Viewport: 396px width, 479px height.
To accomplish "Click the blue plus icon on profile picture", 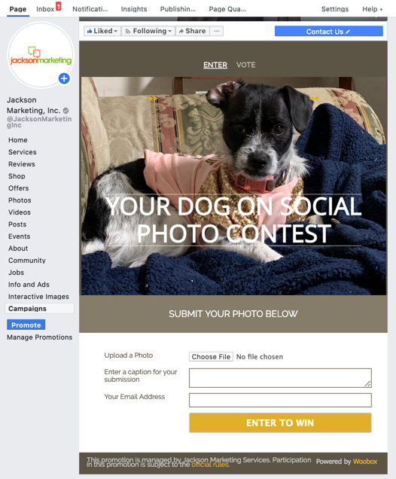I will (64, 78).
